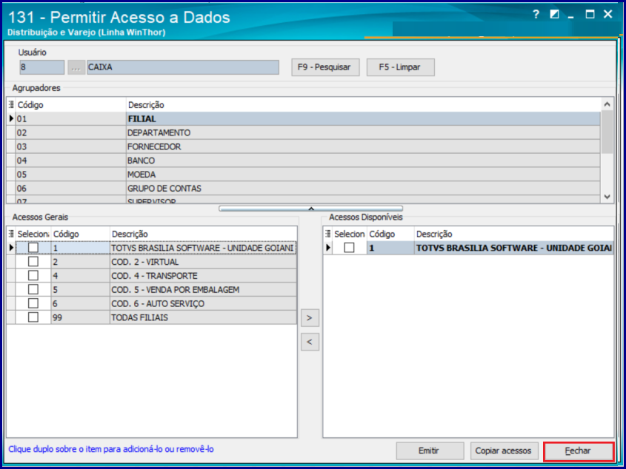Screen dimensions: 626x469
Task: Click the Fechar button
Action: click(579, 451)
